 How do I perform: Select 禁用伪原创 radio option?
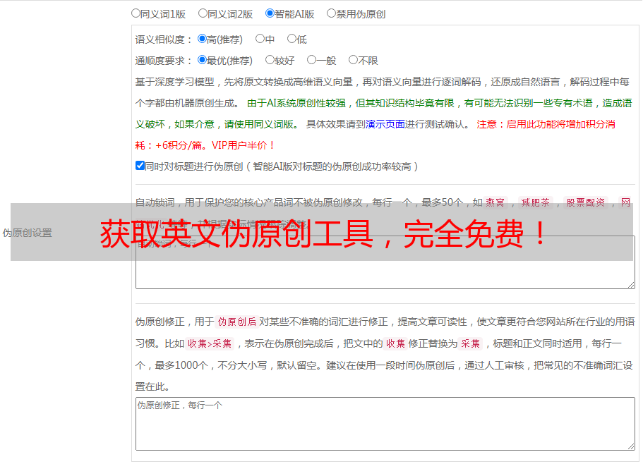[331, 13]
